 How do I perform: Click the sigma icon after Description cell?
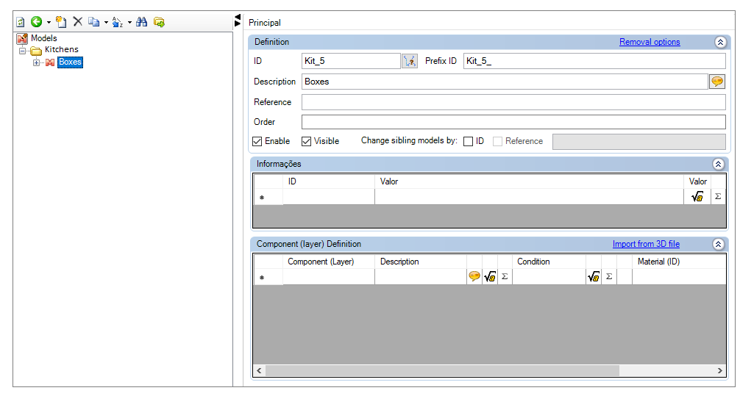click(505, 277)
